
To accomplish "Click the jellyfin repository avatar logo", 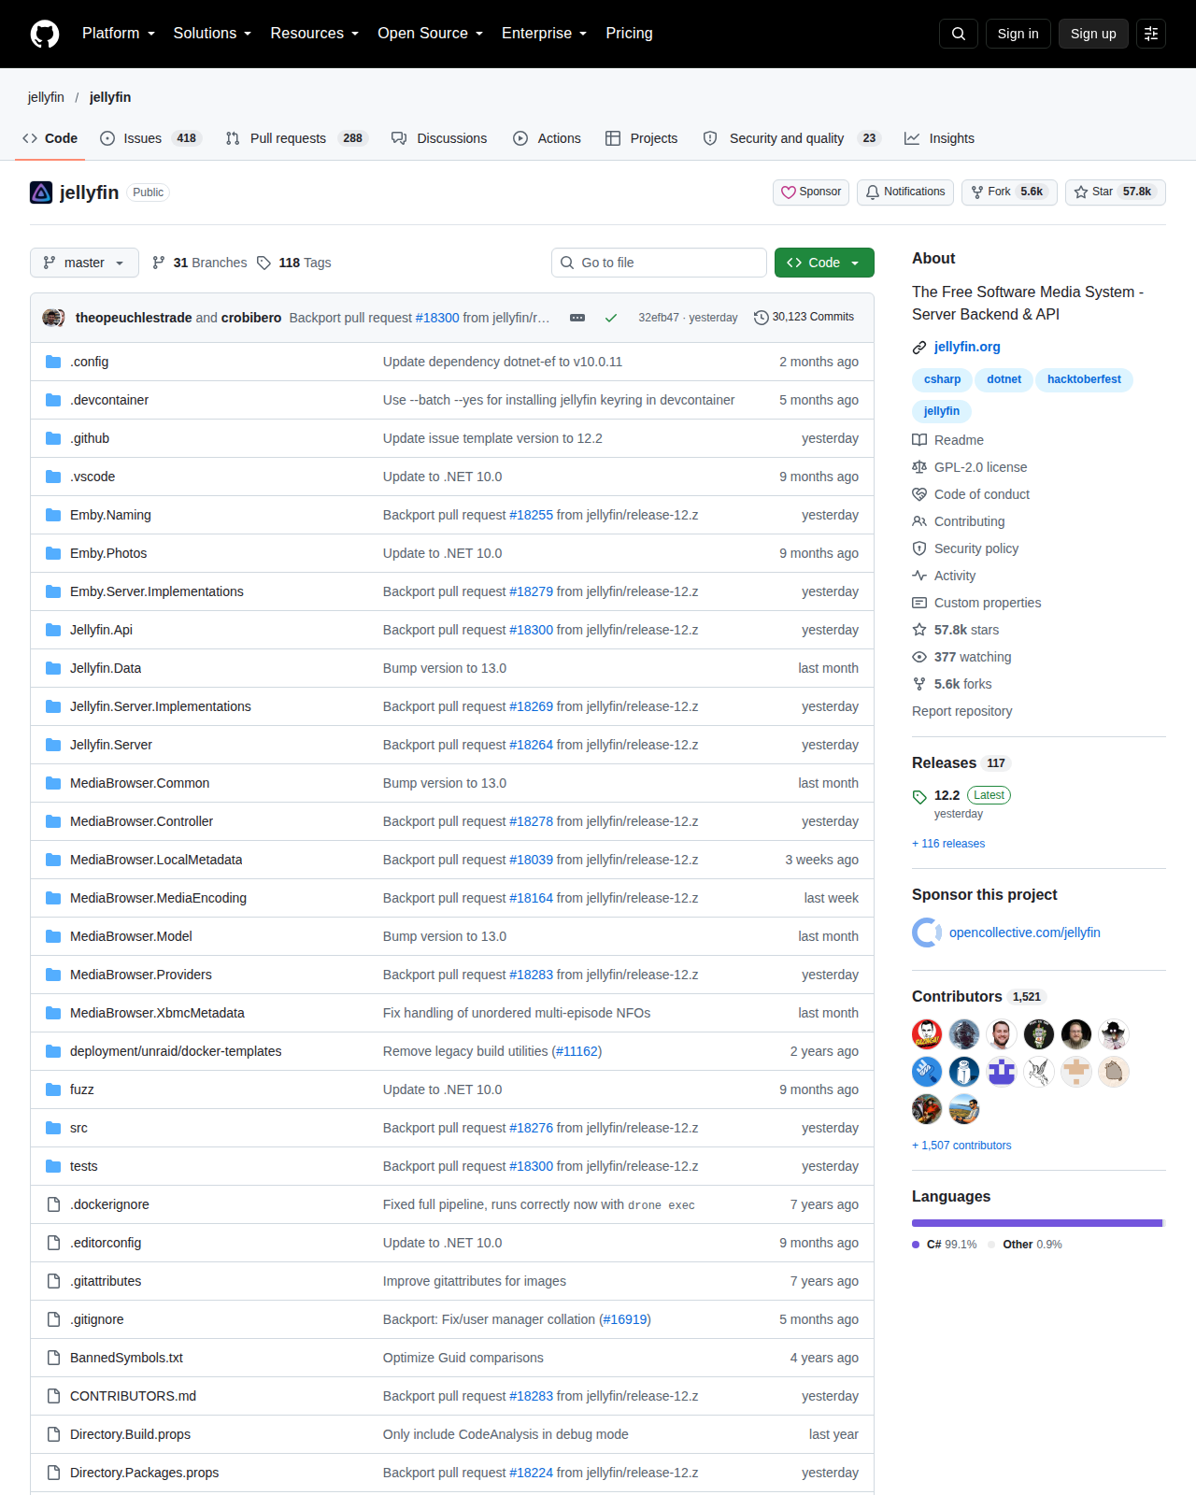I will point(41,192).
